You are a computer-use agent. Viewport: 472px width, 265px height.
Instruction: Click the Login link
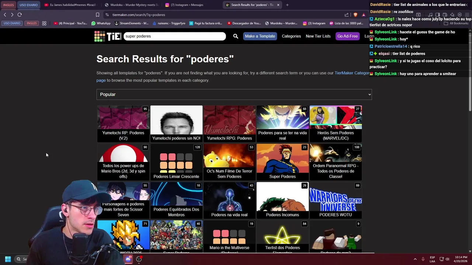[369, 36]
